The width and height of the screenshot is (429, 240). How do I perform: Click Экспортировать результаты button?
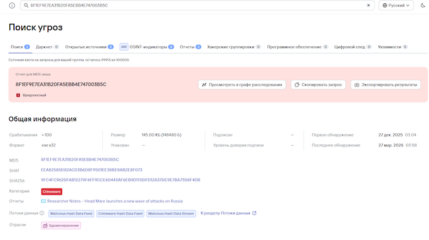386,85
